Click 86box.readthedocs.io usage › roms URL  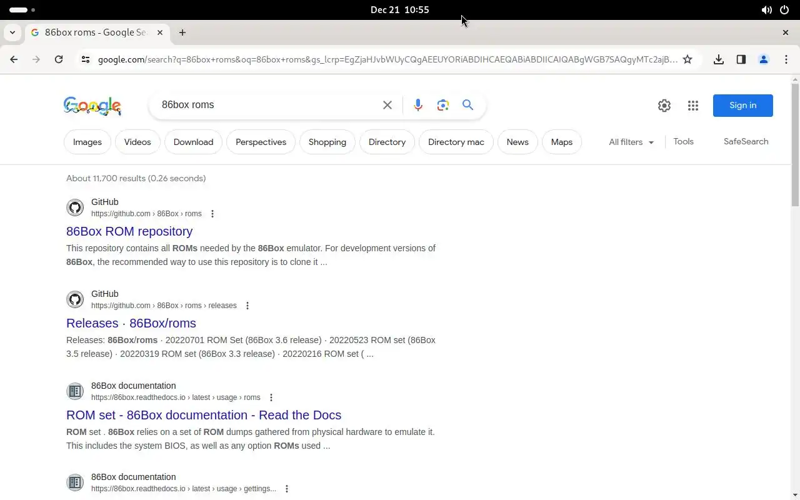(176, 397)
